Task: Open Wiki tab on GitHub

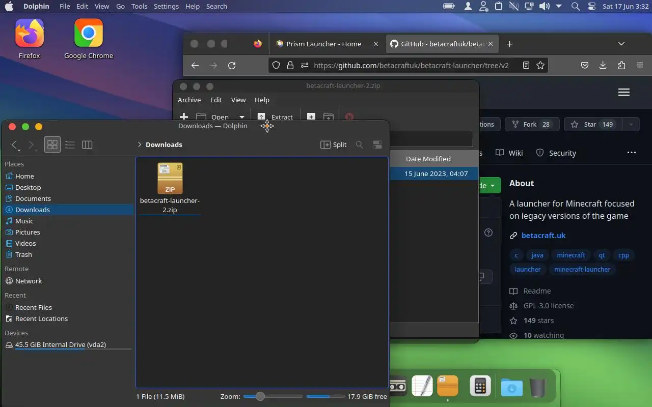Action: [x=509, y=153]
